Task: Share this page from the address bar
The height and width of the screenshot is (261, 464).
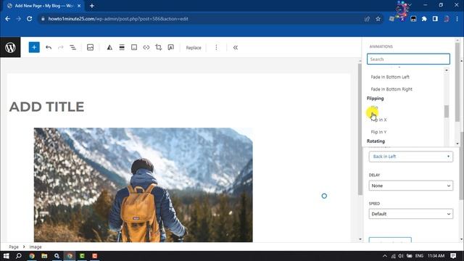Action: (x=368, y=19)
